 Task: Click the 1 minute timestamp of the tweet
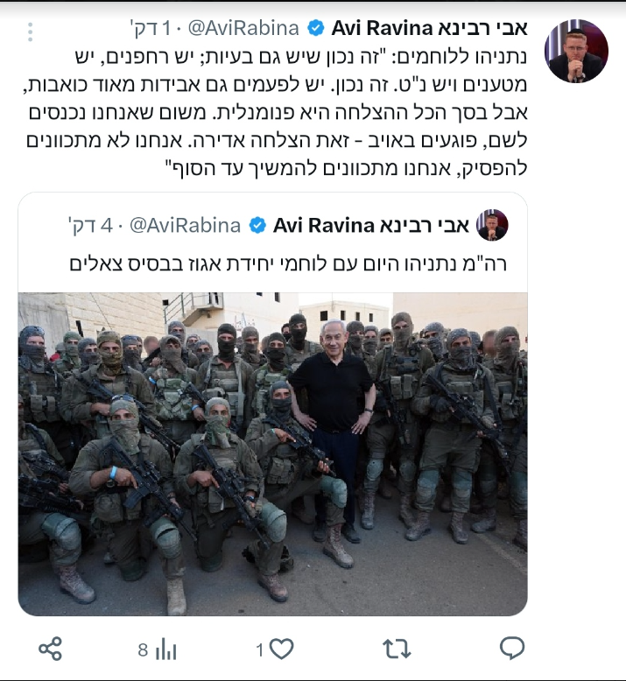(x=150, y=29)
